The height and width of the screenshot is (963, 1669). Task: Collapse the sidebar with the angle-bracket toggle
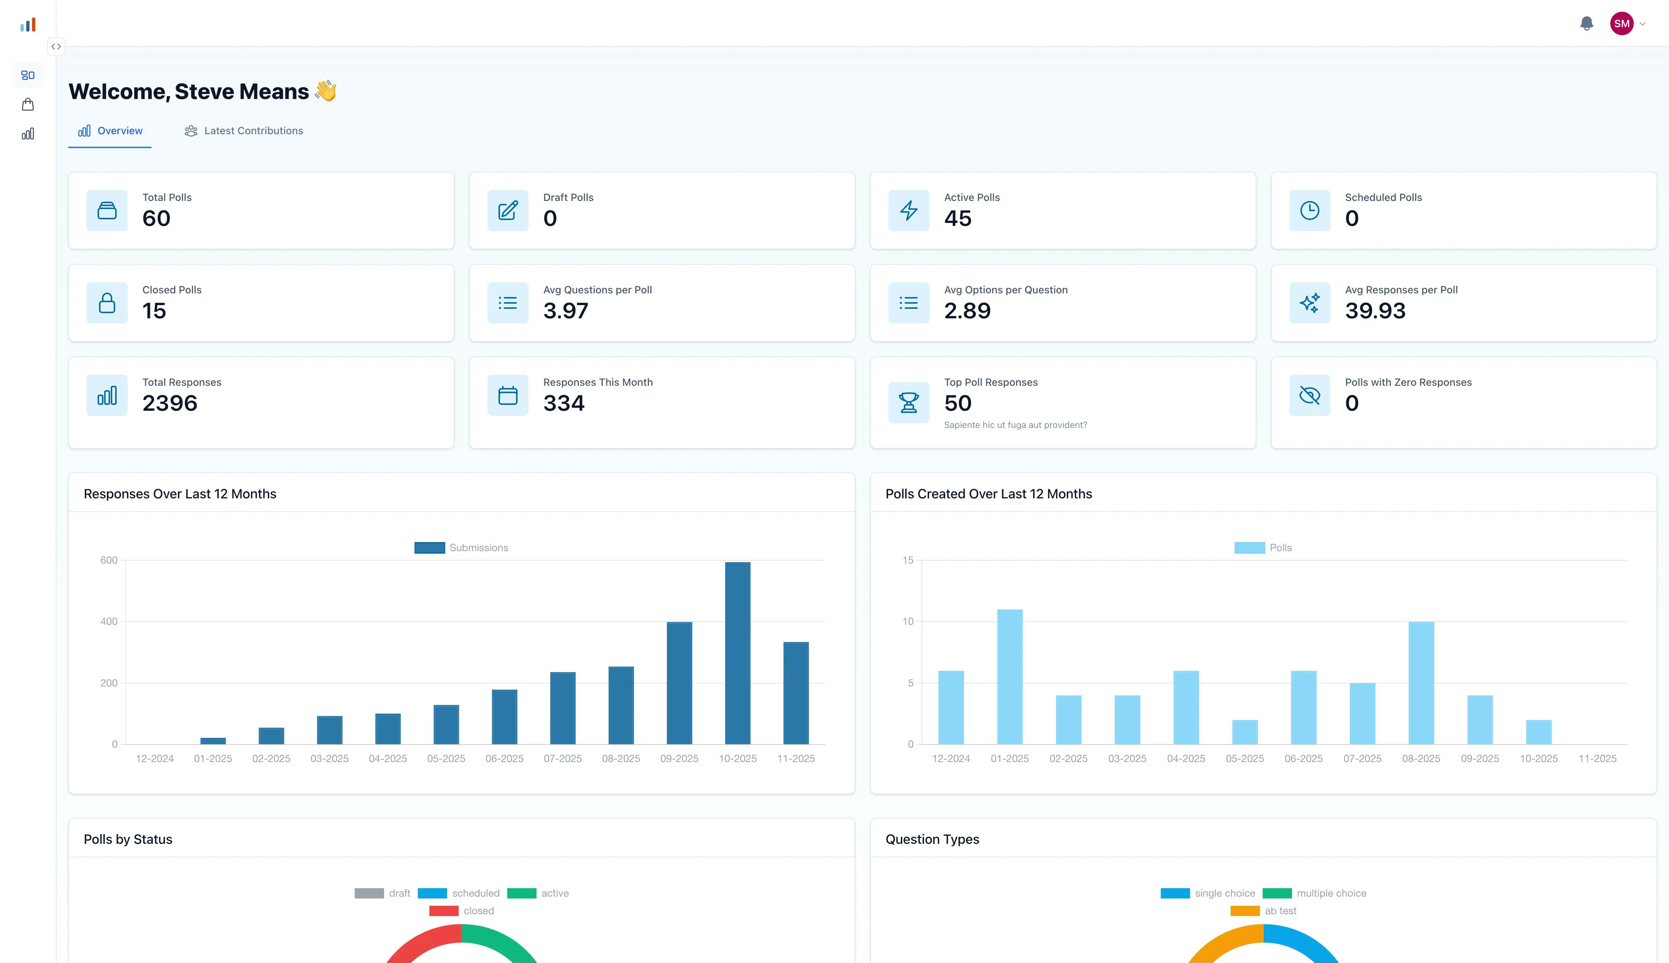(x=56, y=46)
